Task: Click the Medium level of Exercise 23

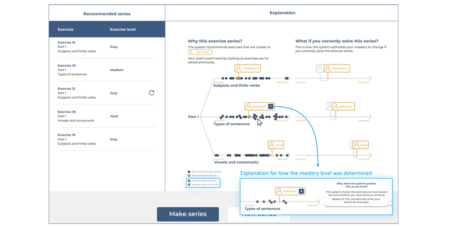Action: pyautogui.click(x=117, y=70)
